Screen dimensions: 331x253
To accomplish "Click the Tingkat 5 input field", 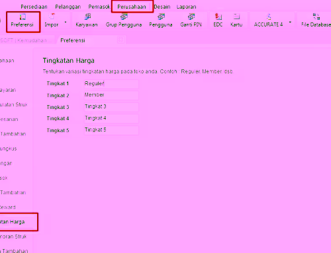I will [x=111, y=130].
